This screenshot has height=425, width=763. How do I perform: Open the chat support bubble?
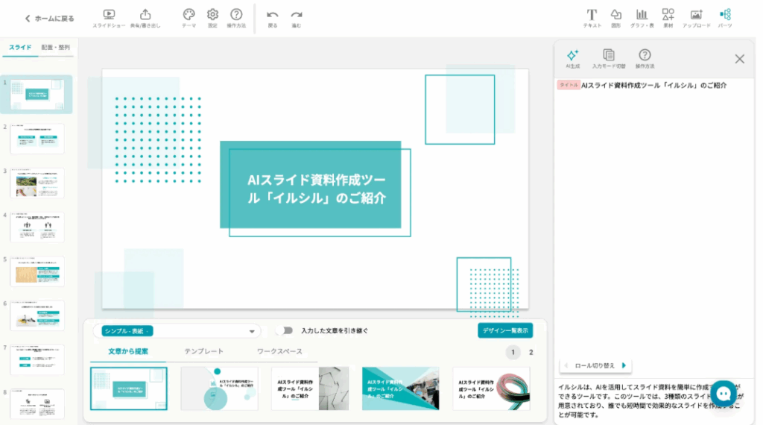(x=723, y=393)
